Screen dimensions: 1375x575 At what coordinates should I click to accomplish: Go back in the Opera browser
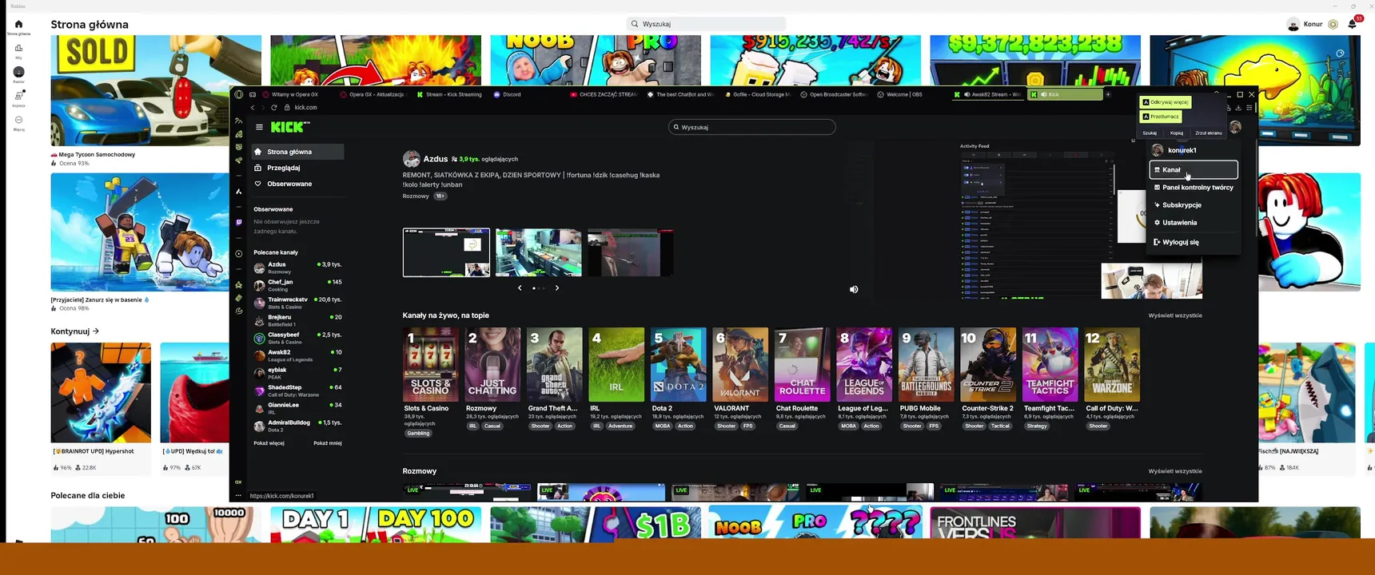(x=253, y=107)
